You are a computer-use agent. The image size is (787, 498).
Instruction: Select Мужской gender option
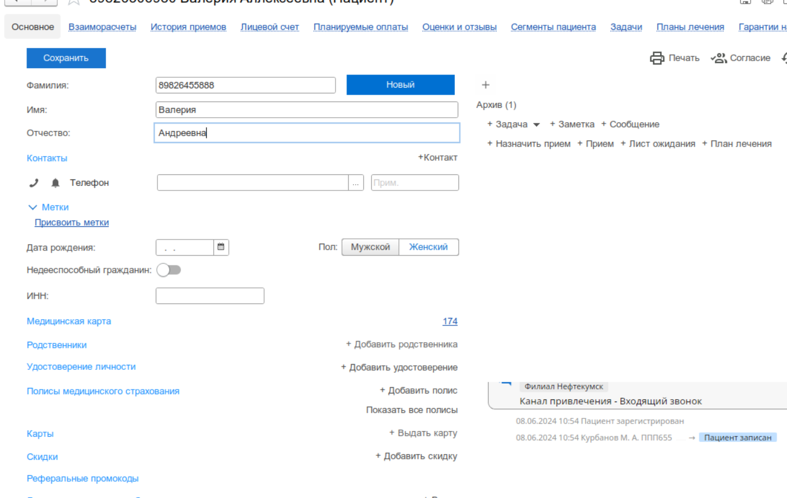(370, 247)
